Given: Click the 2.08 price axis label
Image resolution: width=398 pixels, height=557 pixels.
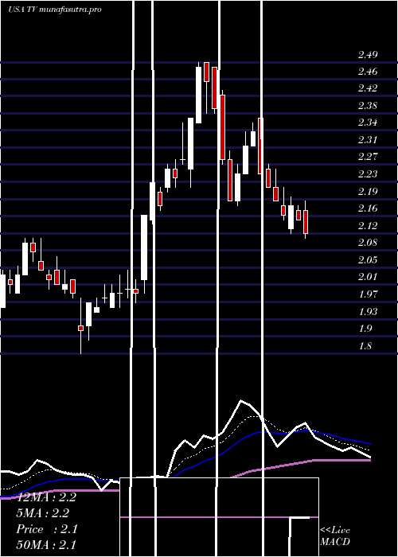Looking at the screenshot, I should point(368,243).
